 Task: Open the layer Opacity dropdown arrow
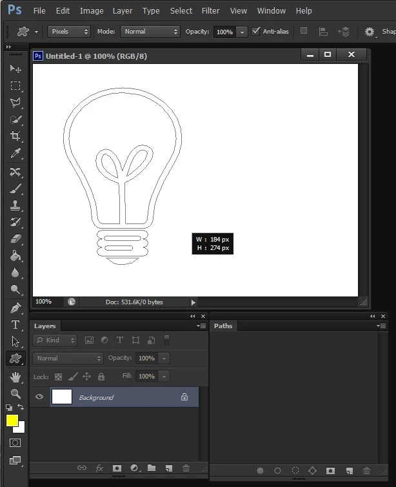point(164,358)
